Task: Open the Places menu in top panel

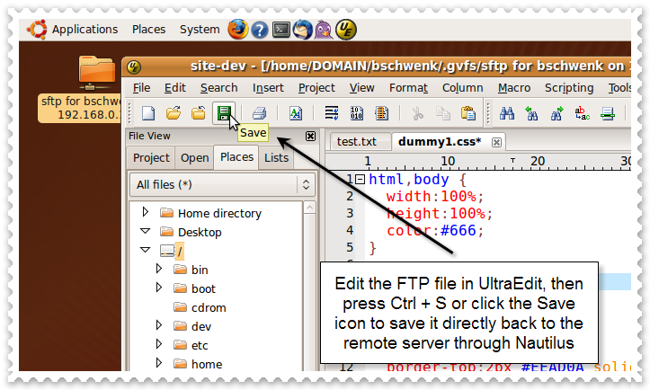Action: pos(148,30)
